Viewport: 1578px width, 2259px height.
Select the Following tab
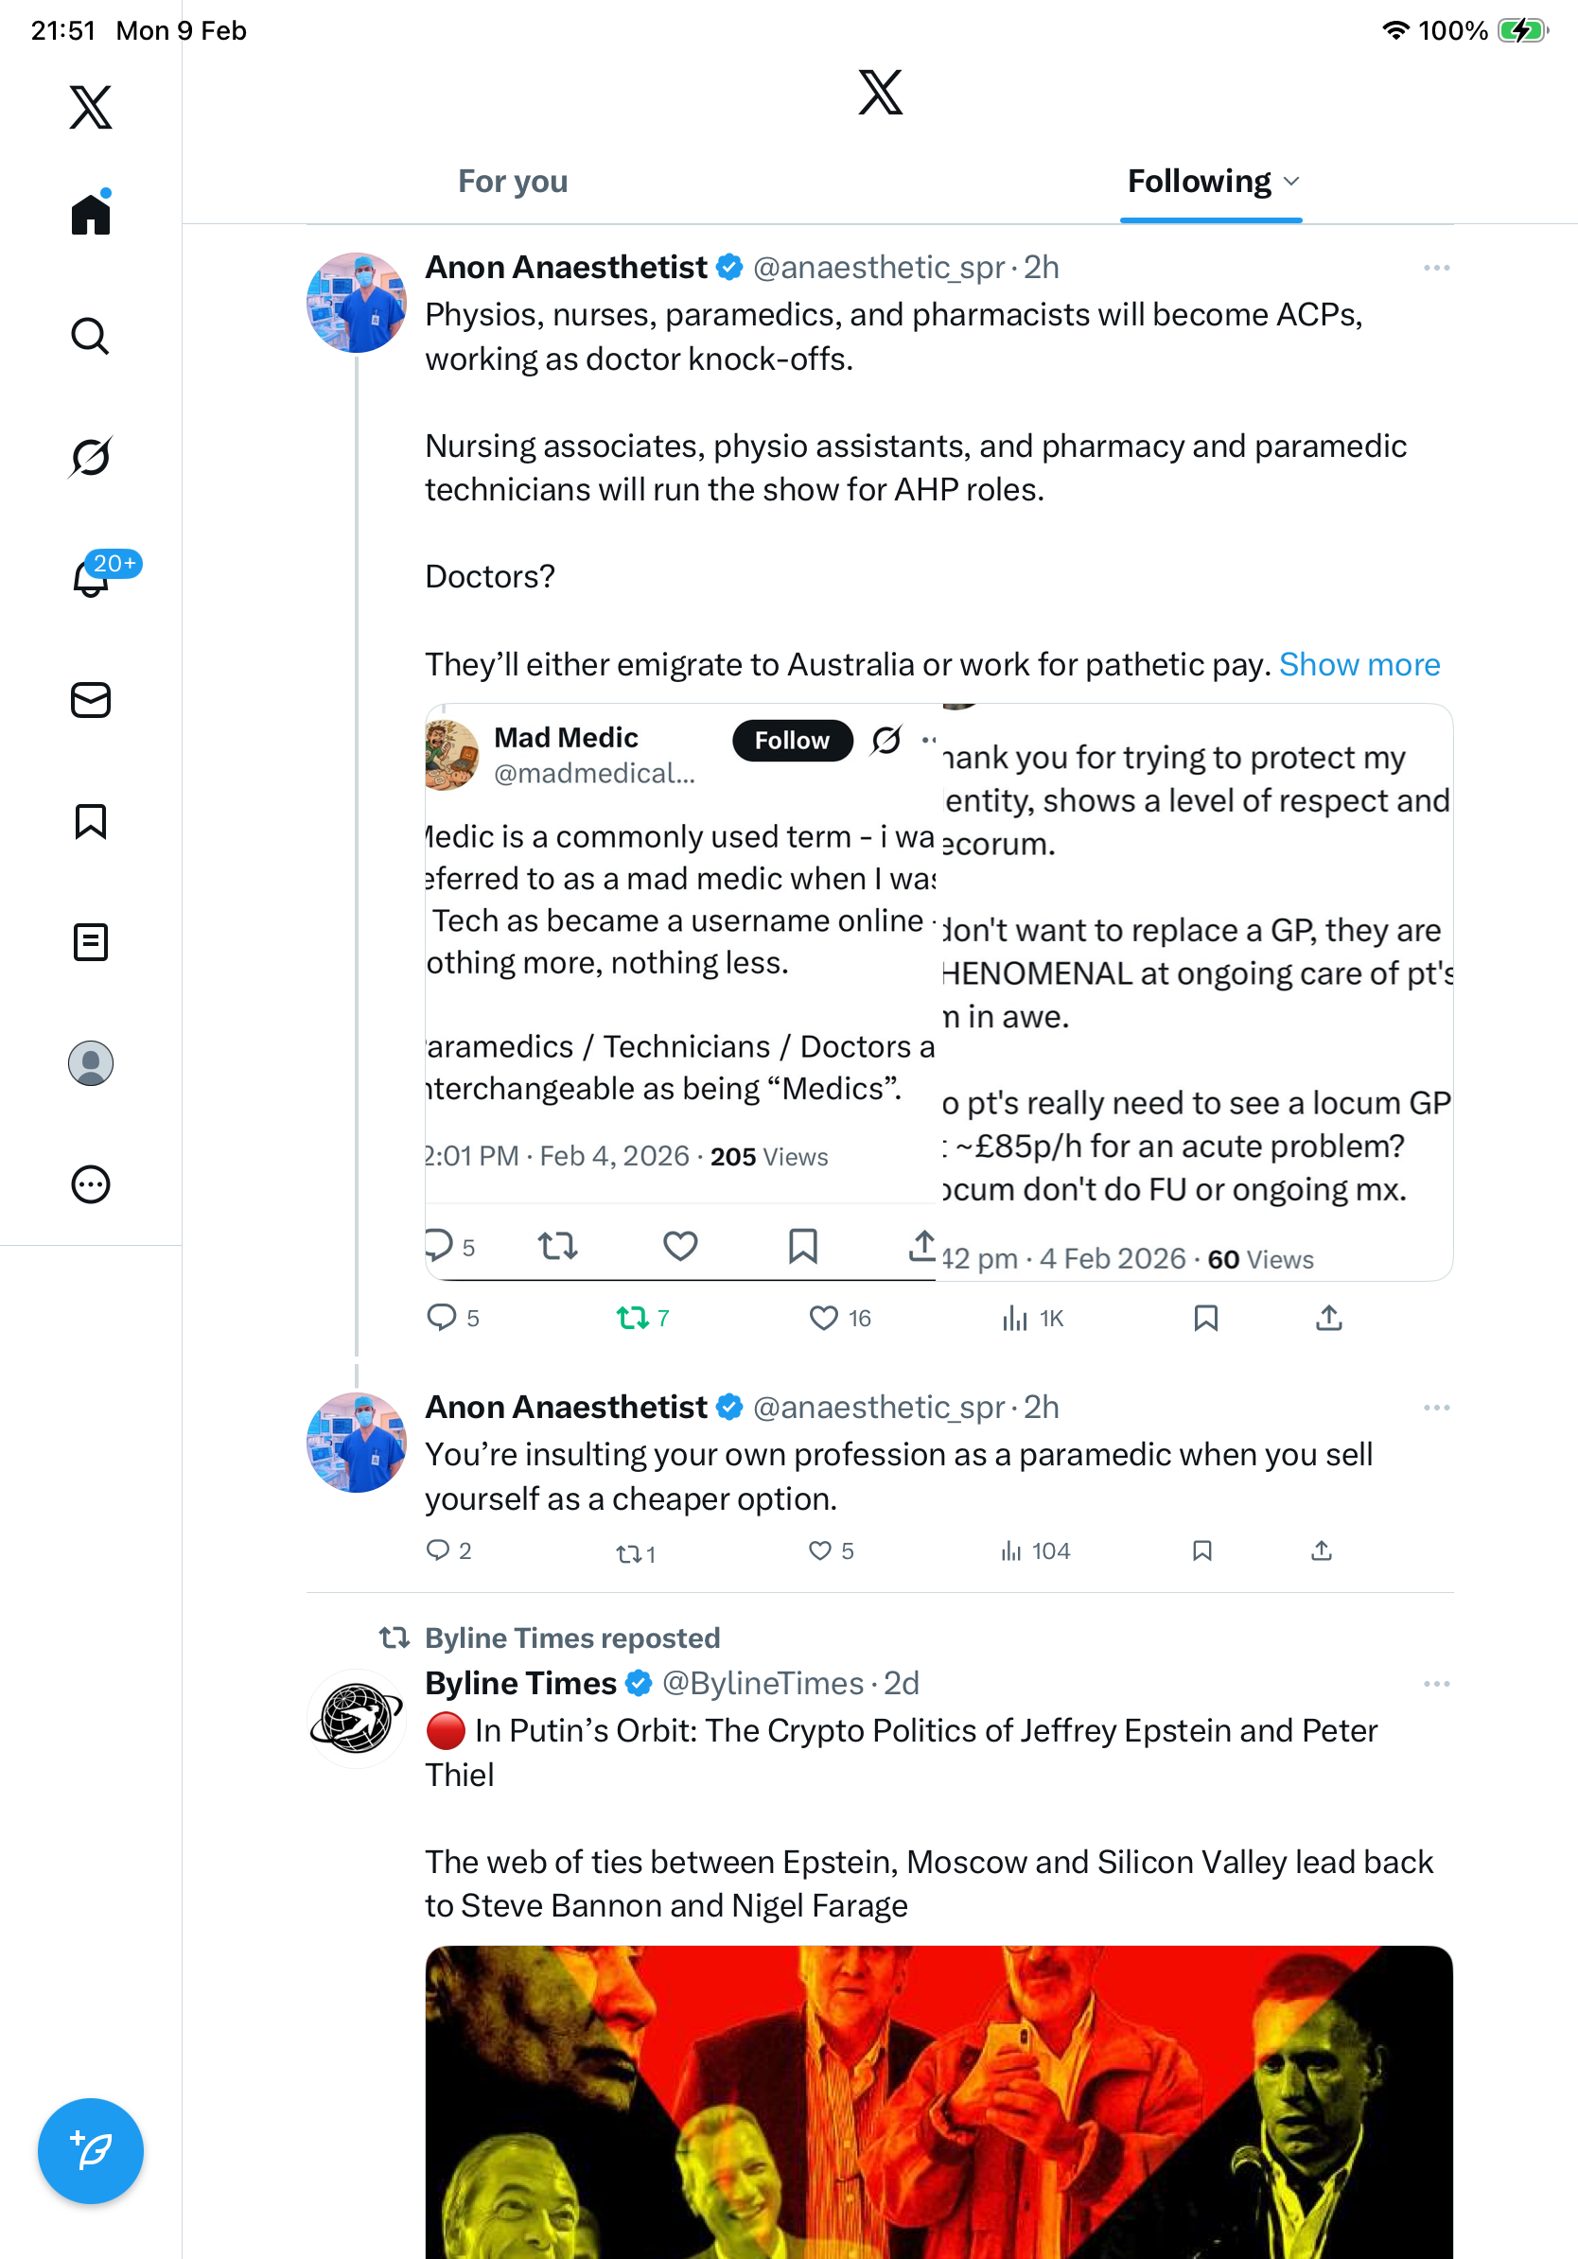click(x=1199, y=181)
